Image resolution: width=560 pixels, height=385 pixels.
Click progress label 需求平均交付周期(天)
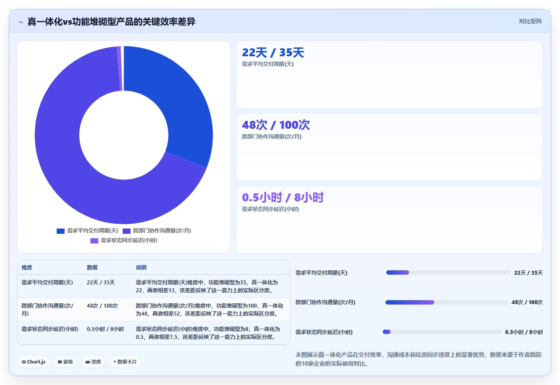click(322, 273)
